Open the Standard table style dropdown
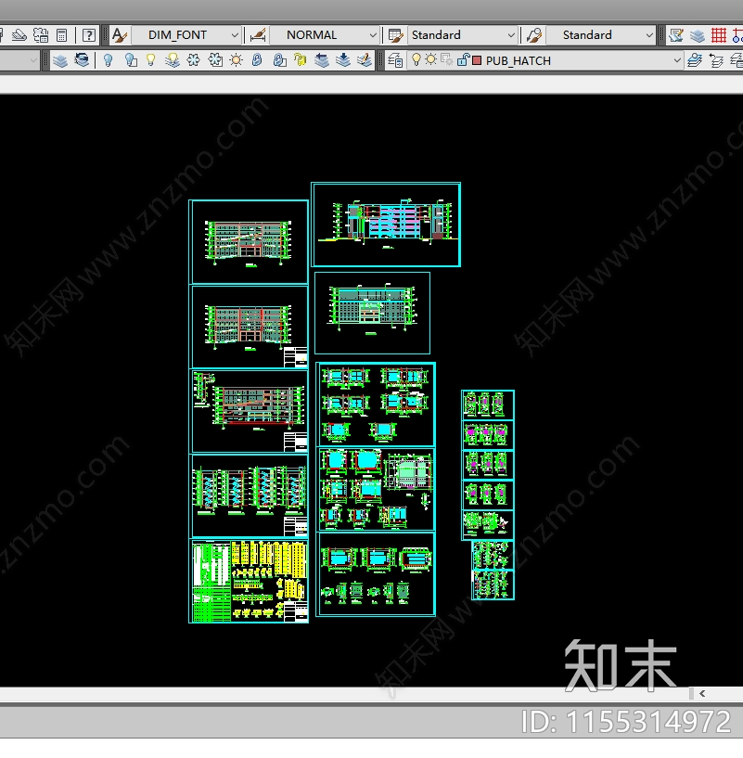Viewport: 743px width, 758px height. (x=462, y=35)
